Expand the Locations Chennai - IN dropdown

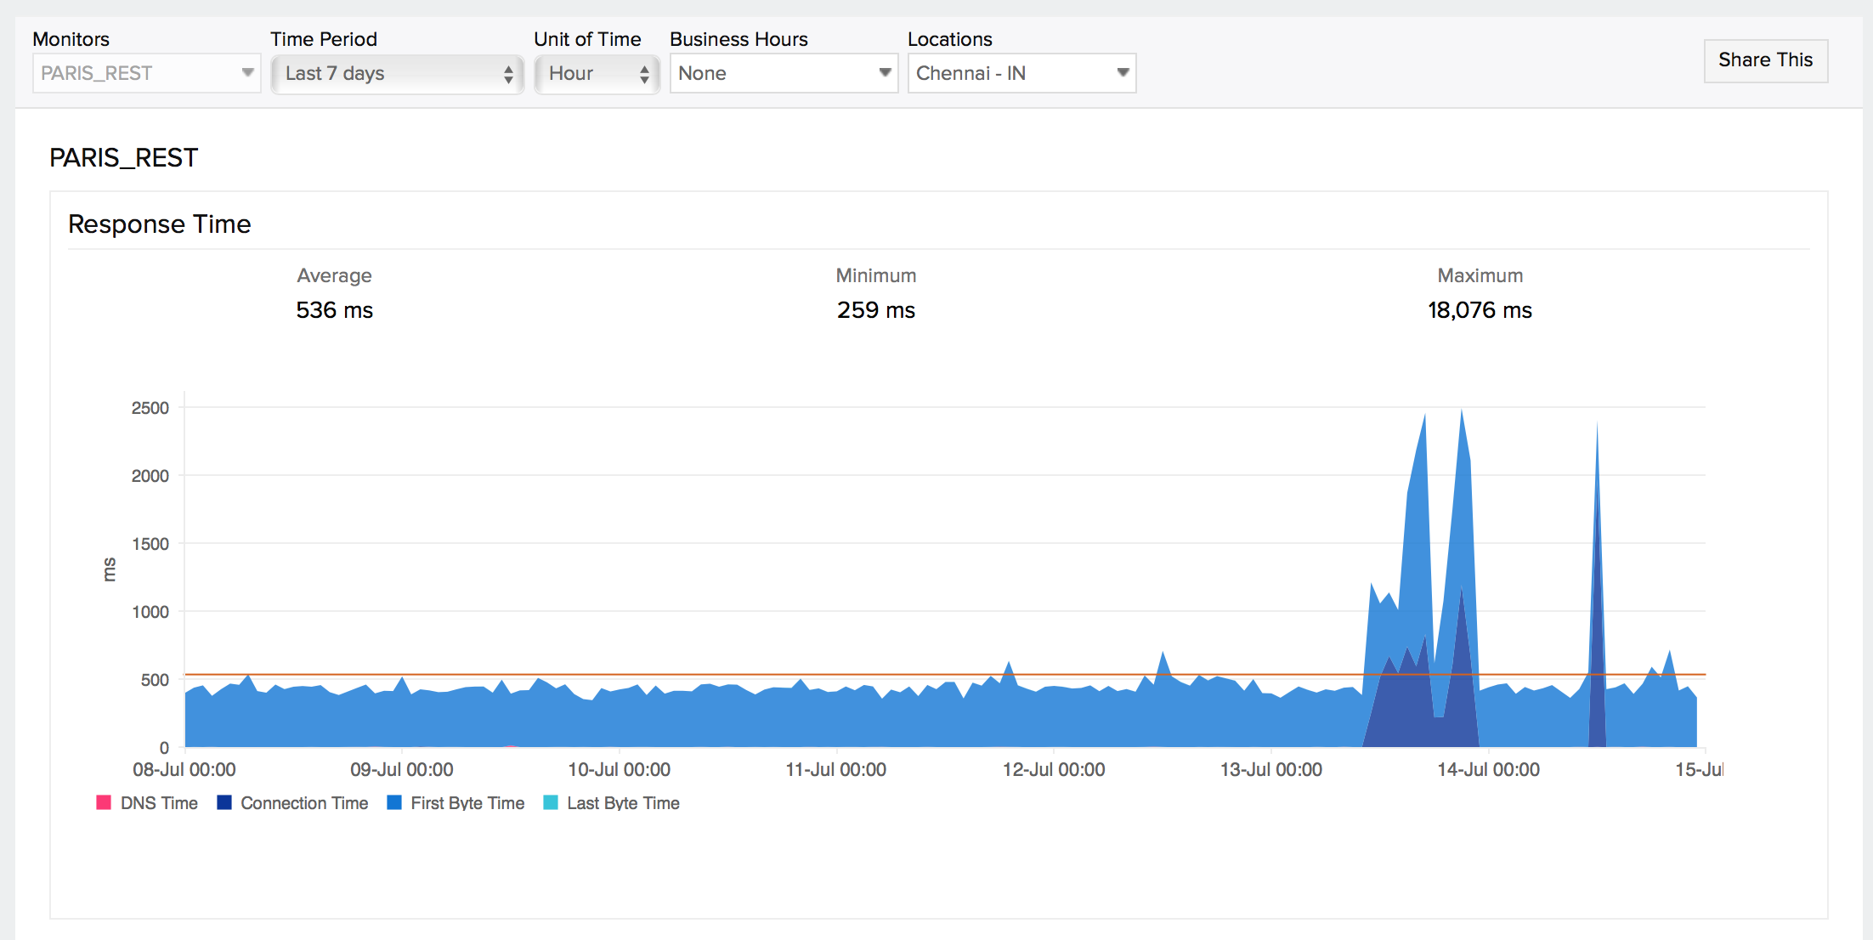tap(1021, 73)
